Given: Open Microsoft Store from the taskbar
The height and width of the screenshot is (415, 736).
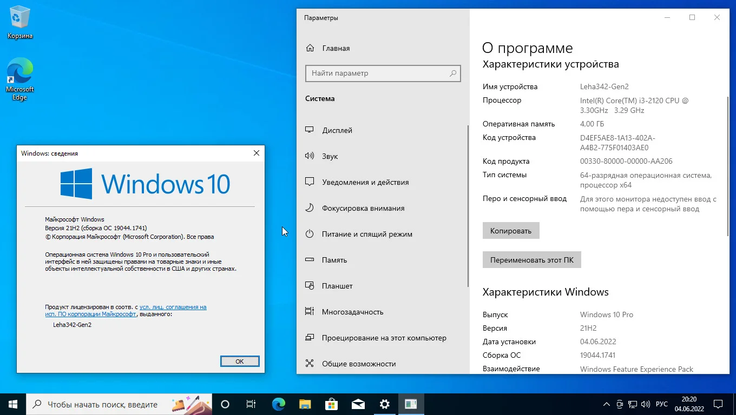Looking at the screenshot, I should click(x=331, y=404).
